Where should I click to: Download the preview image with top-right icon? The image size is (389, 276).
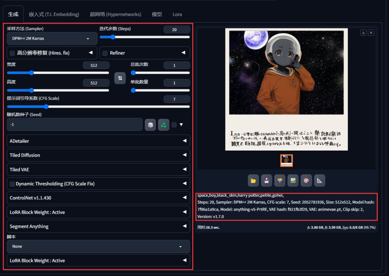[x=363, y=33]
